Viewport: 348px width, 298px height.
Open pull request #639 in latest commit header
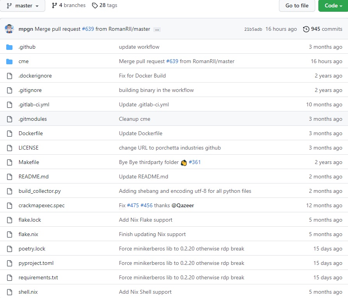click(88, 29)
